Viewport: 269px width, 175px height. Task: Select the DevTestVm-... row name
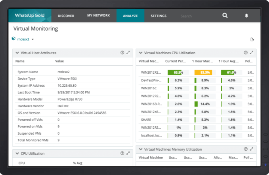(151, 80)
